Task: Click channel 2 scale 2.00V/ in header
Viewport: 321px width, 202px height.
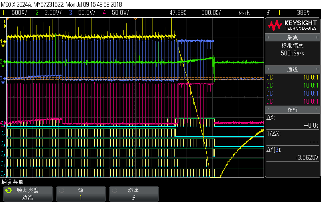Action: (x=53, y=13)
